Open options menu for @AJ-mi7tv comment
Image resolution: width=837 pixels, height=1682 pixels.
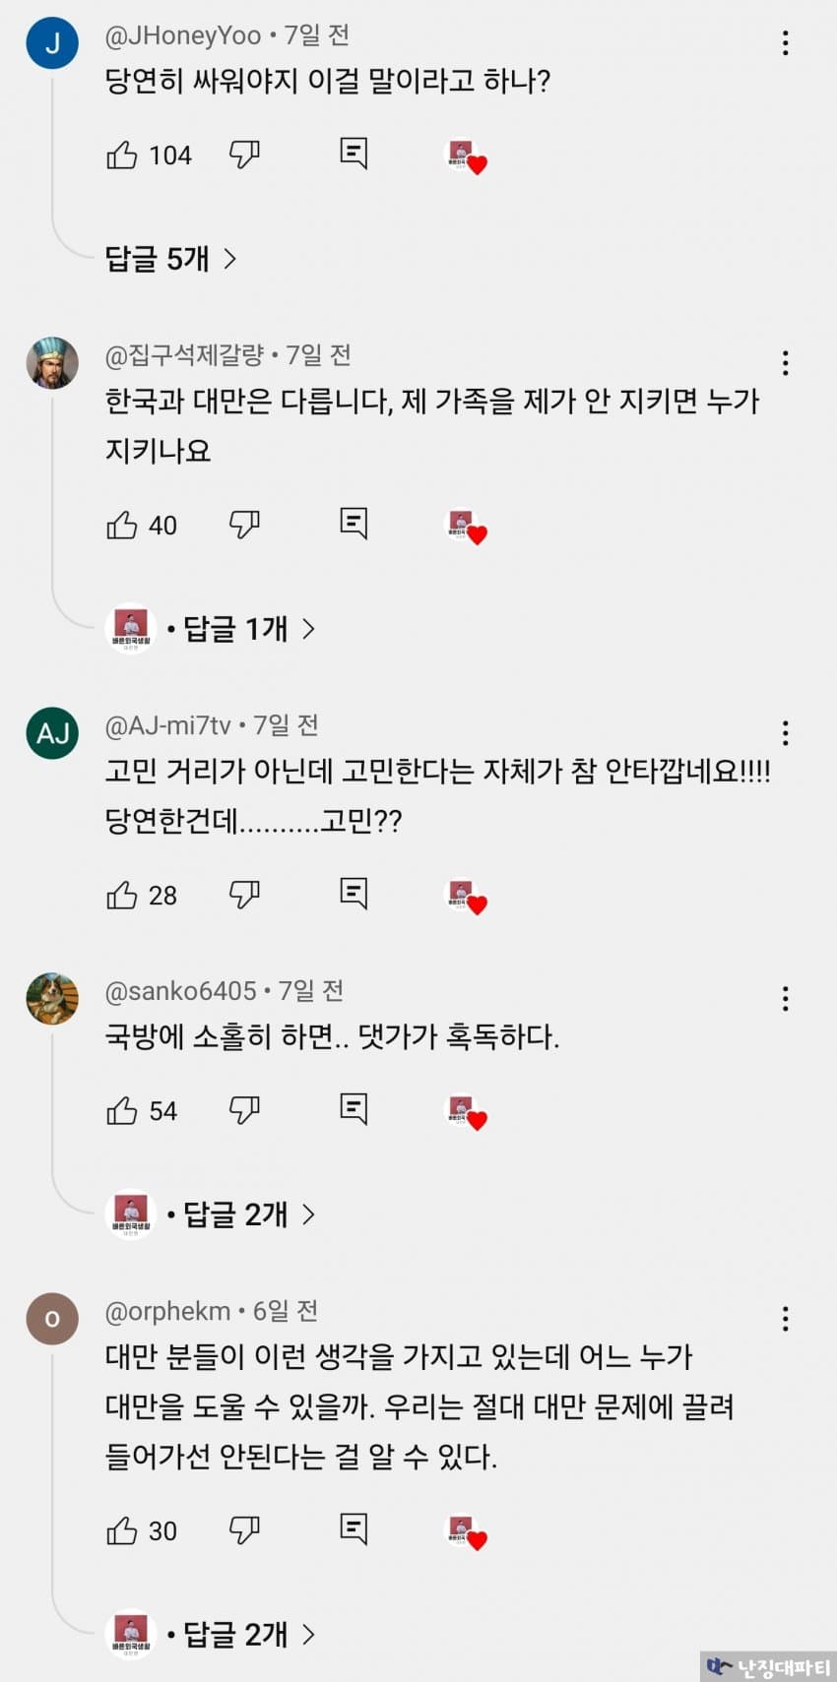[x=785, y=732]
